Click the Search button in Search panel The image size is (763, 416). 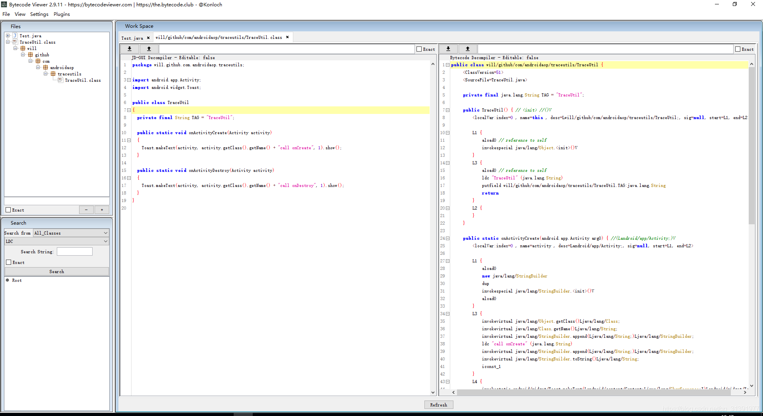point(56,272)
